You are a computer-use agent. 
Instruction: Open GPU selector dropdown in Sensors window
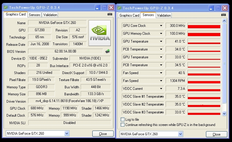point(180,134)
